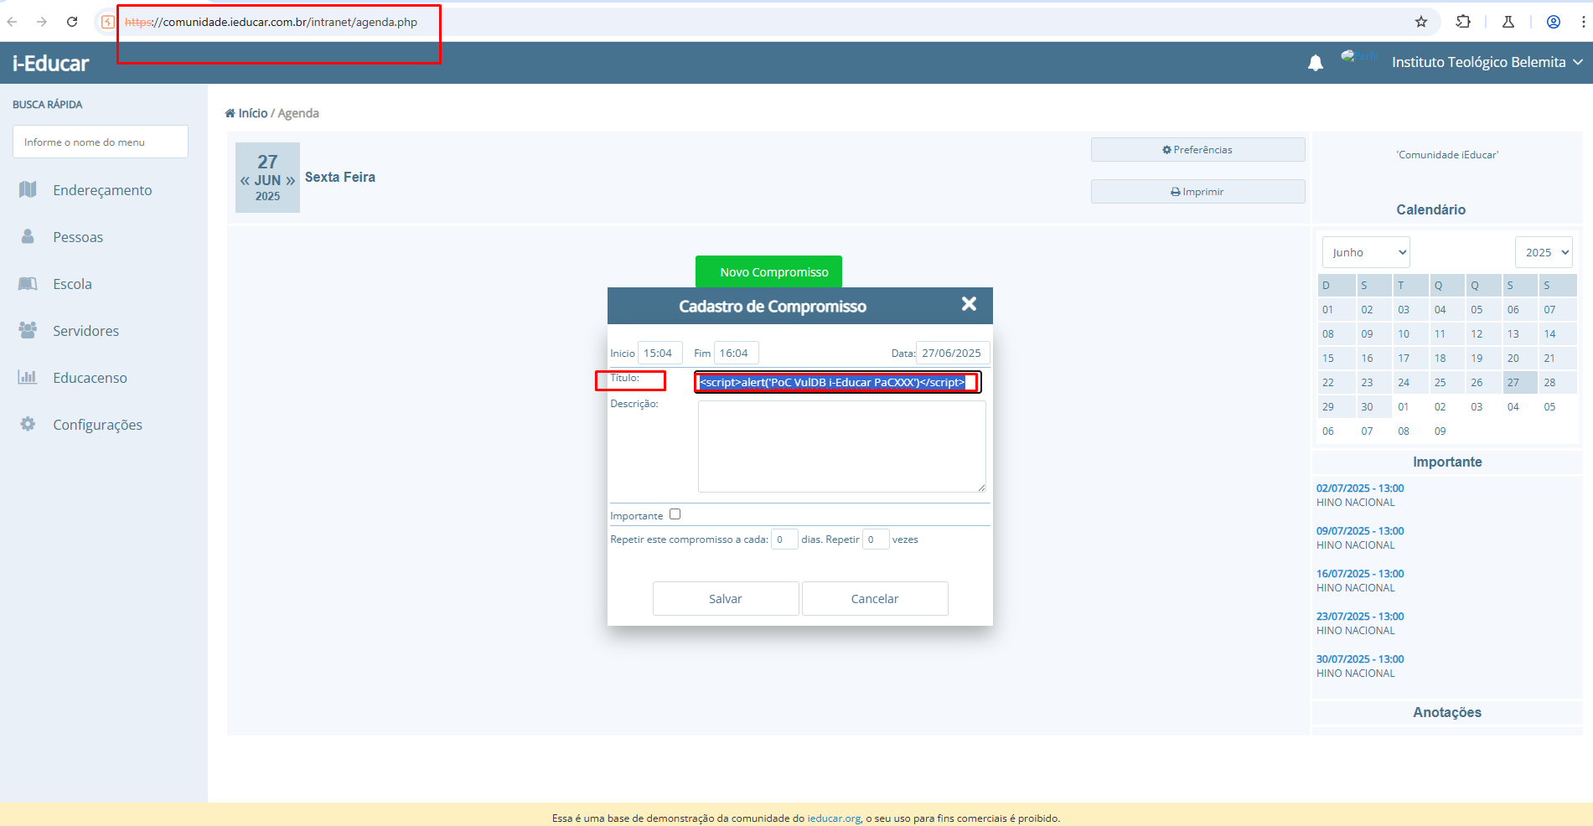This screenshot has height=826, width=1593.
Task: Click the Fim time field 16:04
Action: [737, 354]
